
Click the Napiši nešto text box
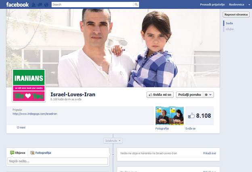[x=57, y=161]
